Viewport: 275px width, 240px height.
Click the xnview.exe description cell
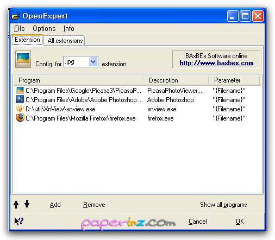click(162, 109)
